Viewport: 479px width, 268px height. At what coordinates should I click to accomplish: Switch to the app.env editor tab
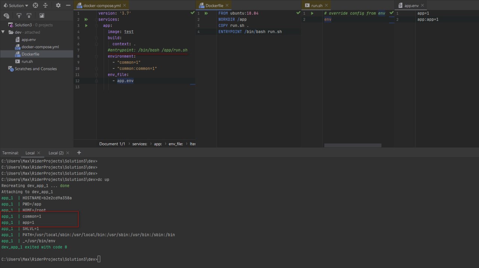(x=411, y=6)
